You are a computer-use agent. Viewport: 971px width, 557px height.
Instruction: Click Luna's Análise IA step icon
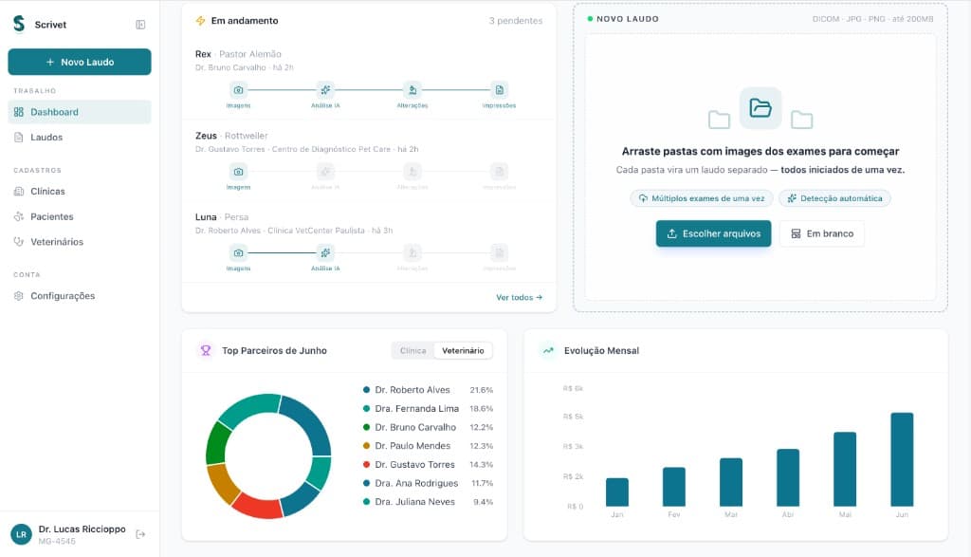(325, 252)
